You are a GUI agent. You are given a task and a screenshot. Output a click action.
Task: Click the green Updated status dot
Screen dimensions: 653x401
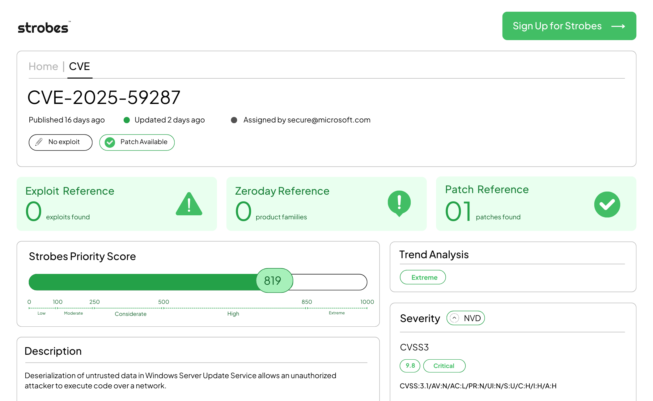[127, 120]
